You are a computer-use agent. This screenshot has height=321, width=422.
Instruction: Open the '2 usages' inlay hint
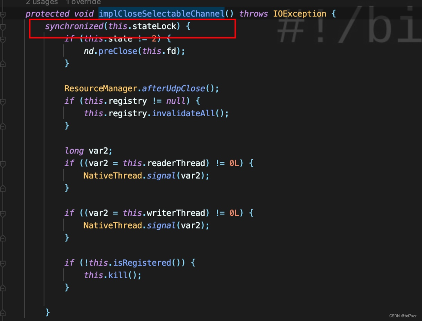(x=42, y=2)
